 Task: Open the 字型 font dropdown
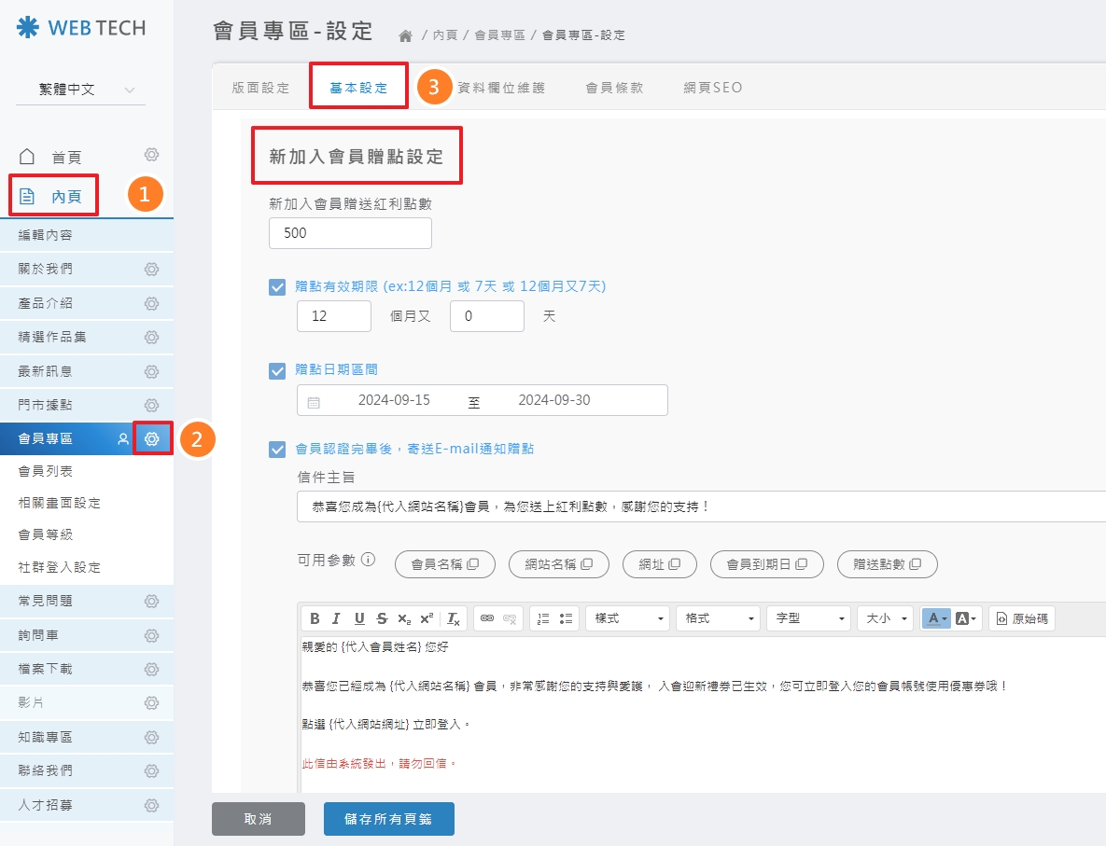(808, 617)
